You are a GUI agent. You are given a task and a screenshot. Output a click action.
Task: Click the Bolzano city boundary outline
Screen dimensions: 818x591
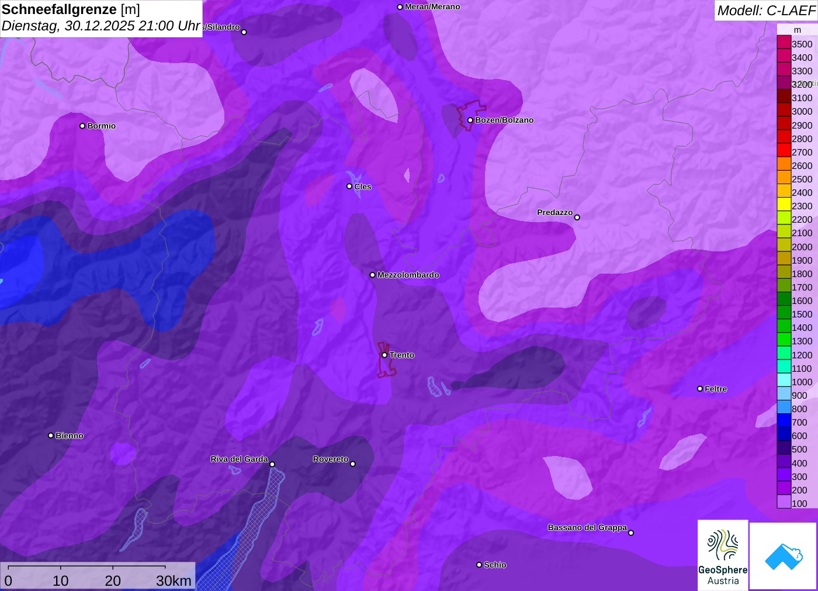tap(471, 116)
